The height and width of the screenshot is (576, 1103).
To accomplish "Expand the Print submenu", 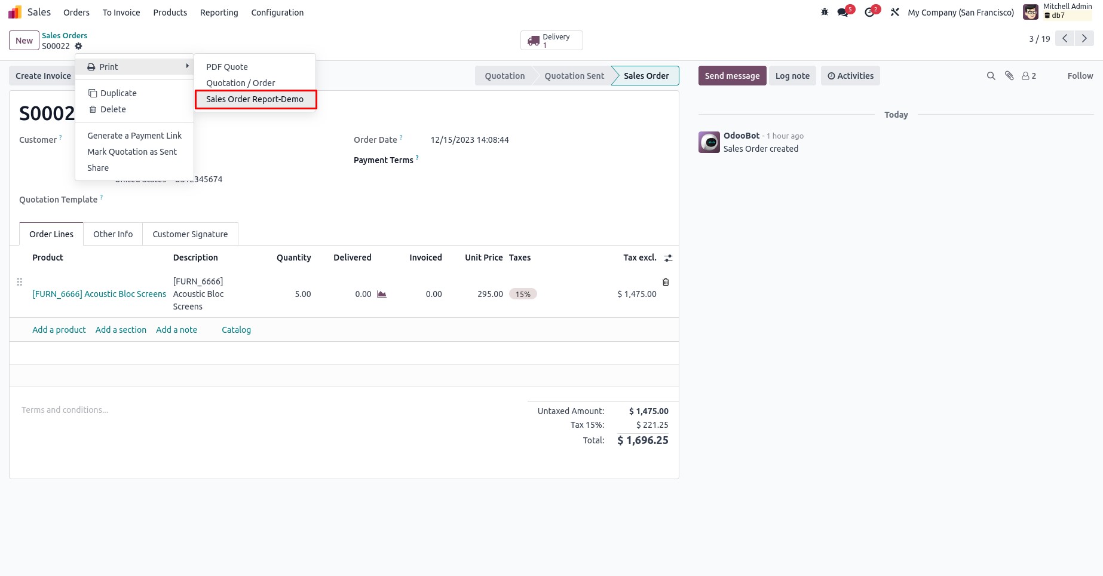I will tap(134, 67).
